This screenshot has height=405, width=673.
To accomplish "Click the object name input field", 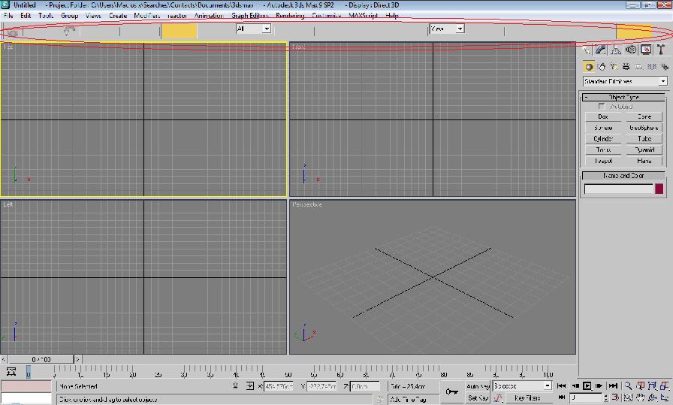I will [618, 189].
